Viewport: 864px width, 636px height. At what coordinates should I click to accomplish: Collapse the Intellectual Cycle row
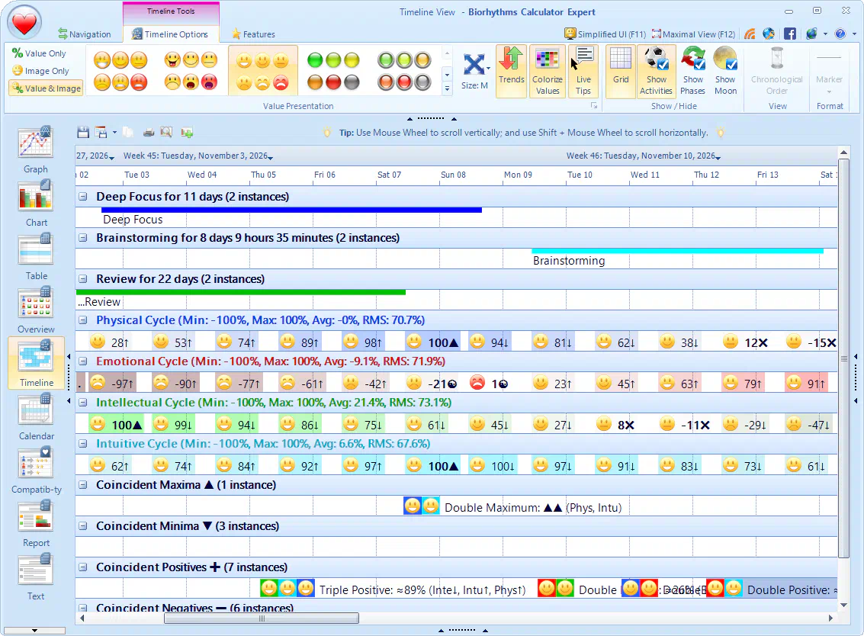click(82, 403)
